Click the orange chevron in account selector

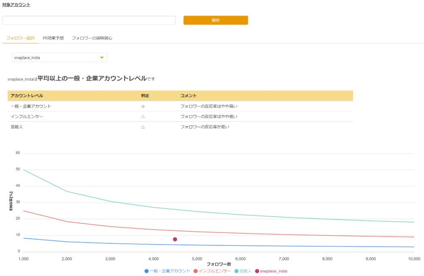(102, 57)
